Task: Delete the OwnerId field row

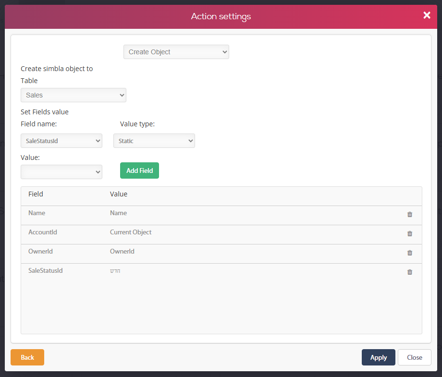Action: point(410,253)
